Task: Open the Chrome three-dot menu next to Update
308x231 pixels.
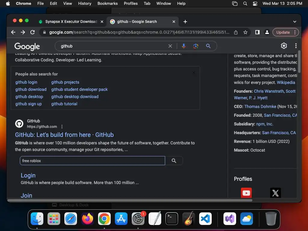Action: point(295,32)
